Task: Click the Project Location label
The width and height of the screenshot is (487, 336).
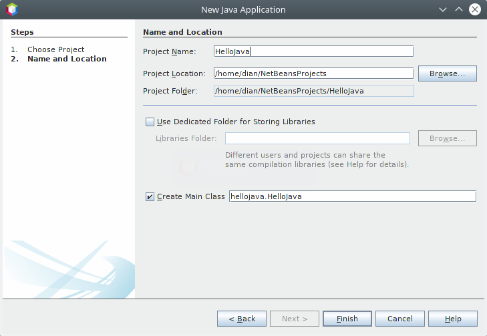Action: (174, 73)
